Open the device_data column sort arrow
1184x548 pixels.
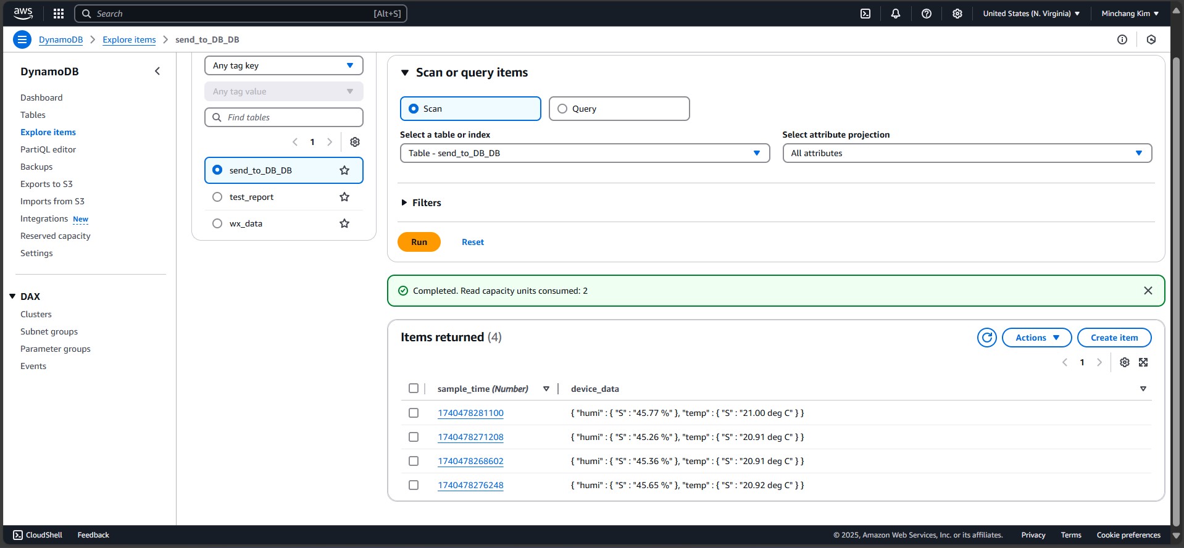tap(1143, 389)
